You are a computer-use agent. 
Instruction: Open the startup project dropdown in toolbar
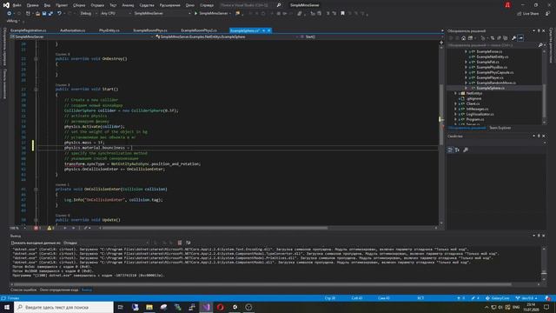(x=162, y=14)
